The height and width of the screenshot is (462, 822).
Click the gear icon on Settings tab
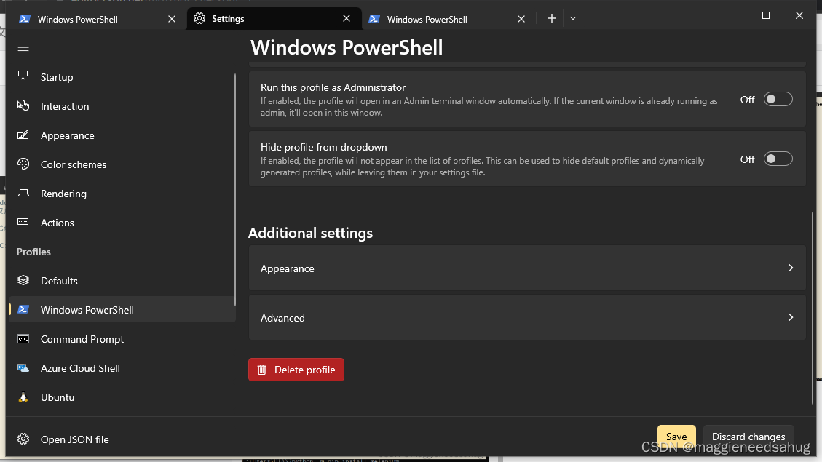[199, 18]
